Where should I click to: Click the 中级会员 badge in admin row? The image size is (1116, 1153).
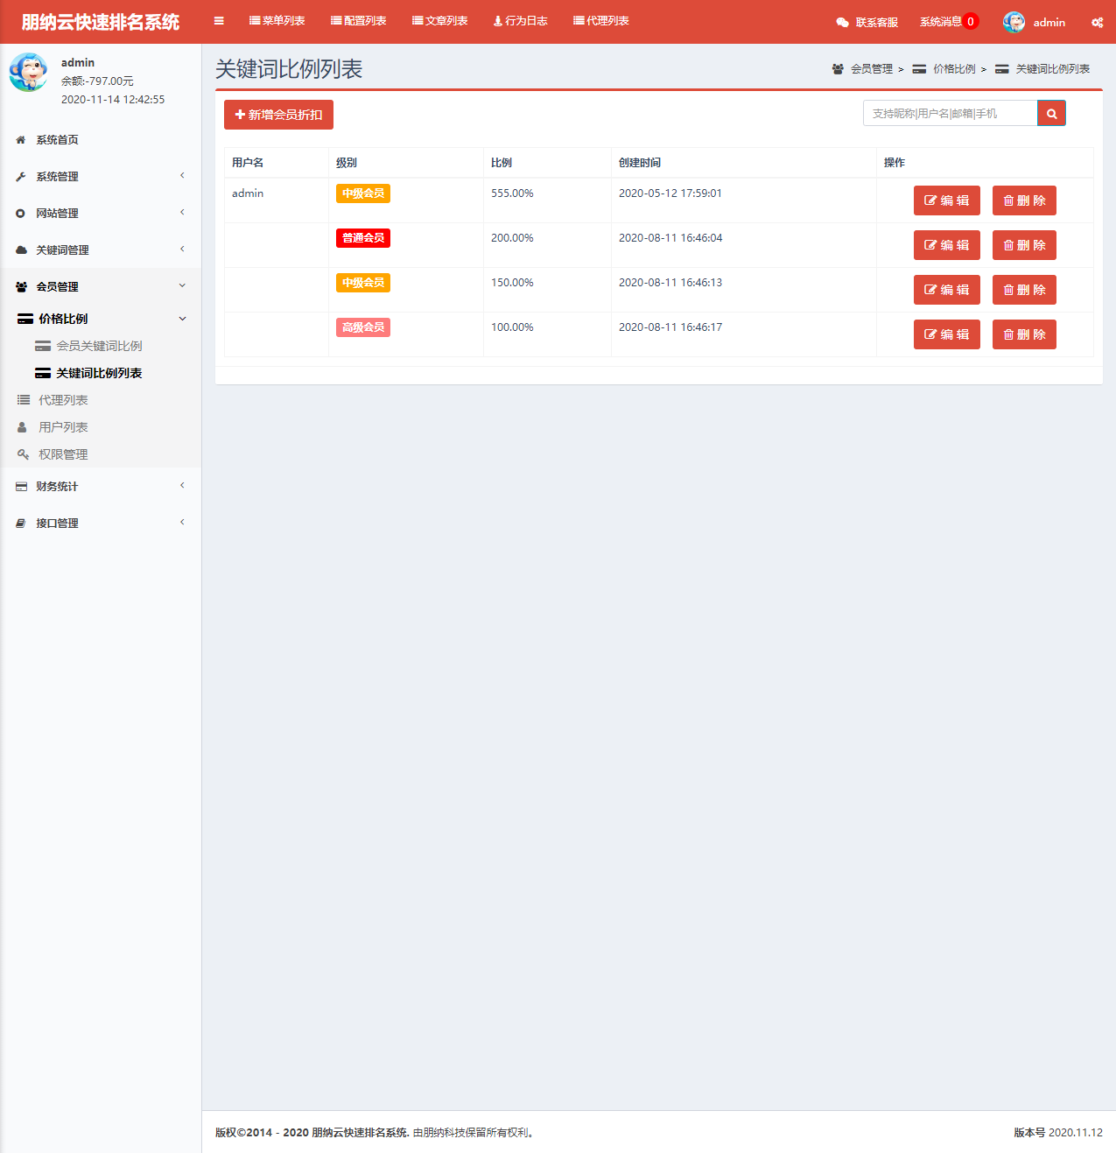tap(363, 193)
